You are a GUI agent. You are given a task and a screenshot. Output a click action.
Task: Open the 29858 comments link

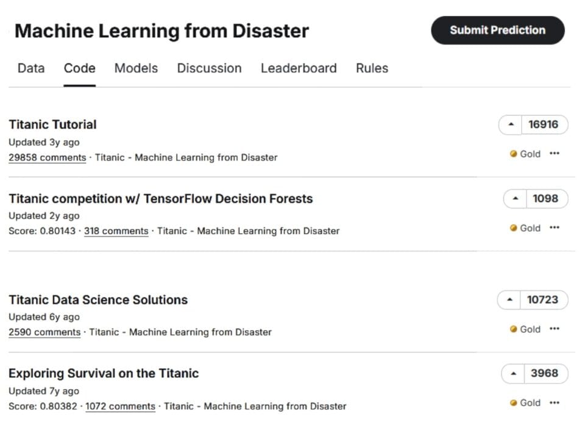(48, 158)
